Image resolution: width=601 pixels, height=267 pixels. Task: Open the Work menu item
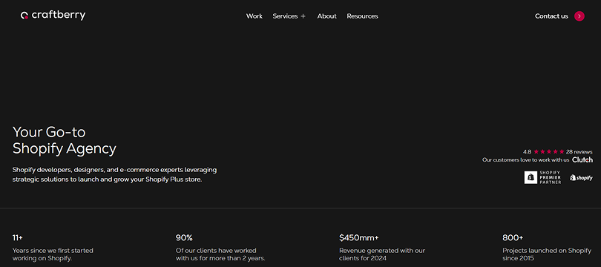254,16
